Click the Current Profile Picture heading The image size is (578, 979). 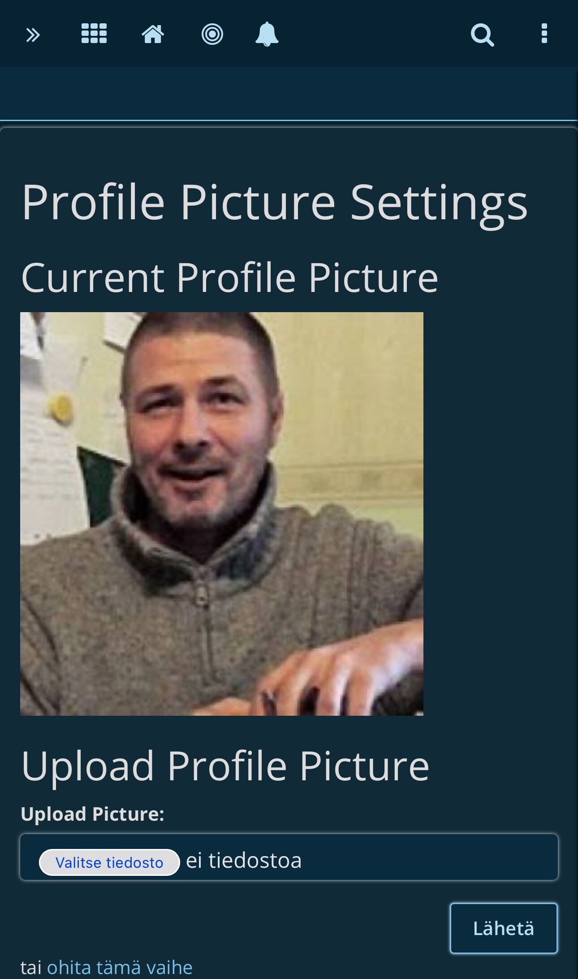click(x=229, y=278)
